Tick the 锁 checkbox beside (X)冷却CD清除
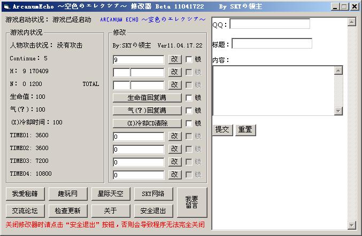This screenshot has width=362, height=236. coord(189,123)
